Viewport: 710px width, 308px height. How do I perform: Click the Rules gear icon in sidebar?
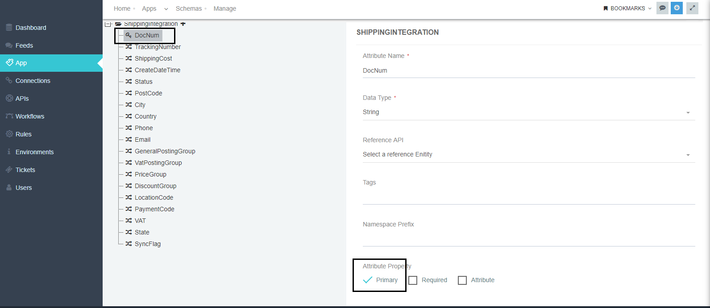[x=9, y=134]
